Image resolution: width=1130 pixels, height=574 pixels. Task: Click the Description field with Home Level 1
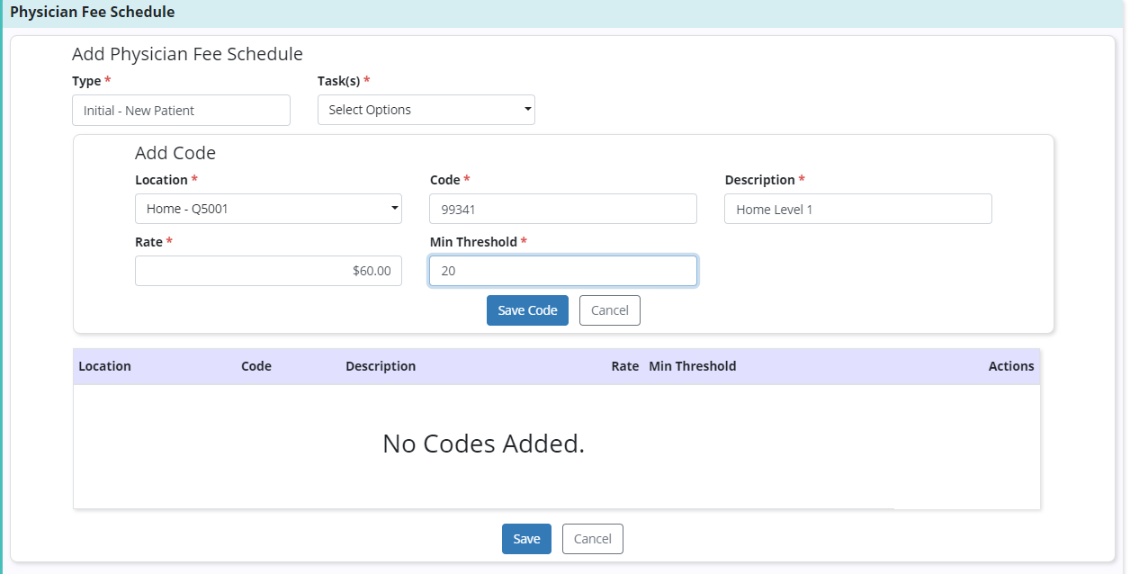coord(857,209)
